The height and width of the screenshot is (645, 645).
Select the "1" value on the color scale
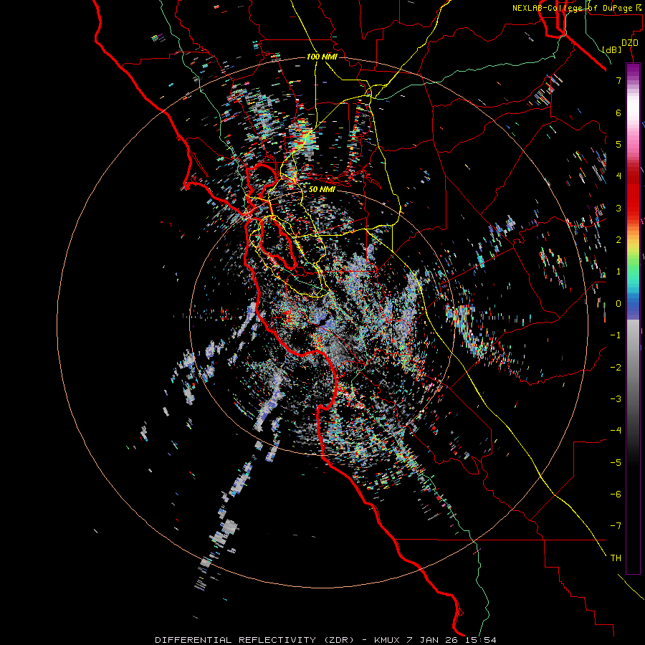coord(618,272)
